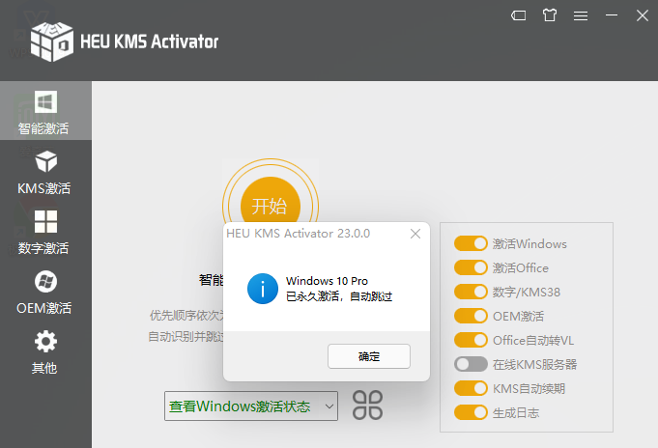
Task: Open the 其他 gear settings section
Action: [44, 352]
